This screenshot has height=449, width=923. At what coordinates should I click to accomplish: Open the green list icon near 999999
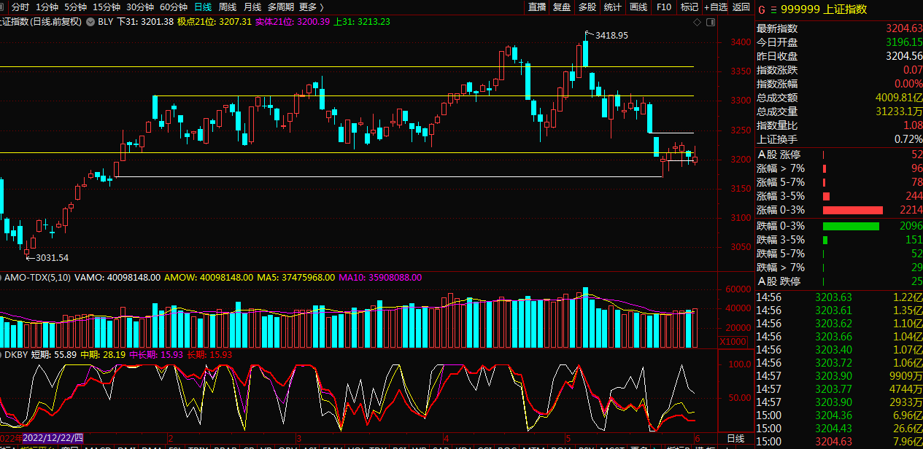[773, 9]
